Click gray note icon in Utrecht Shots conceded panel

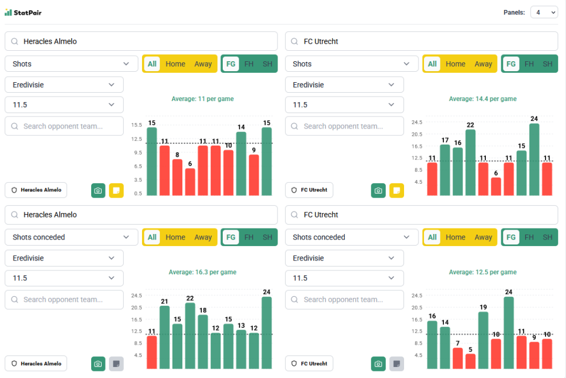(x=396, y=364)
